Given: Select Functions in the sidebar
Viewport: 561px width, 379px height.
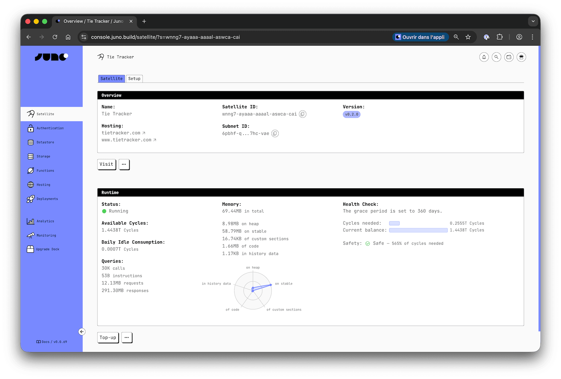Looking at the screenshot, I should (45, 170).
